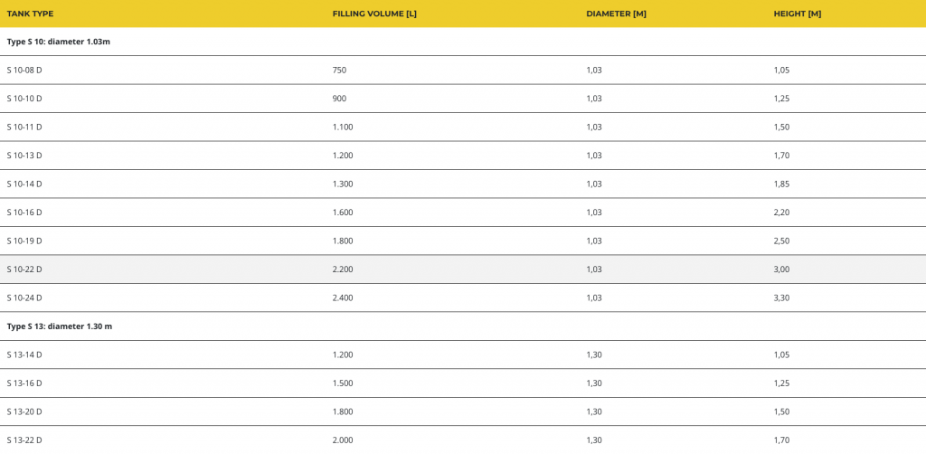Screen dimensions: 926x454
Task: Click the HEIGHT [M] column header
Action: coord(797,14)
